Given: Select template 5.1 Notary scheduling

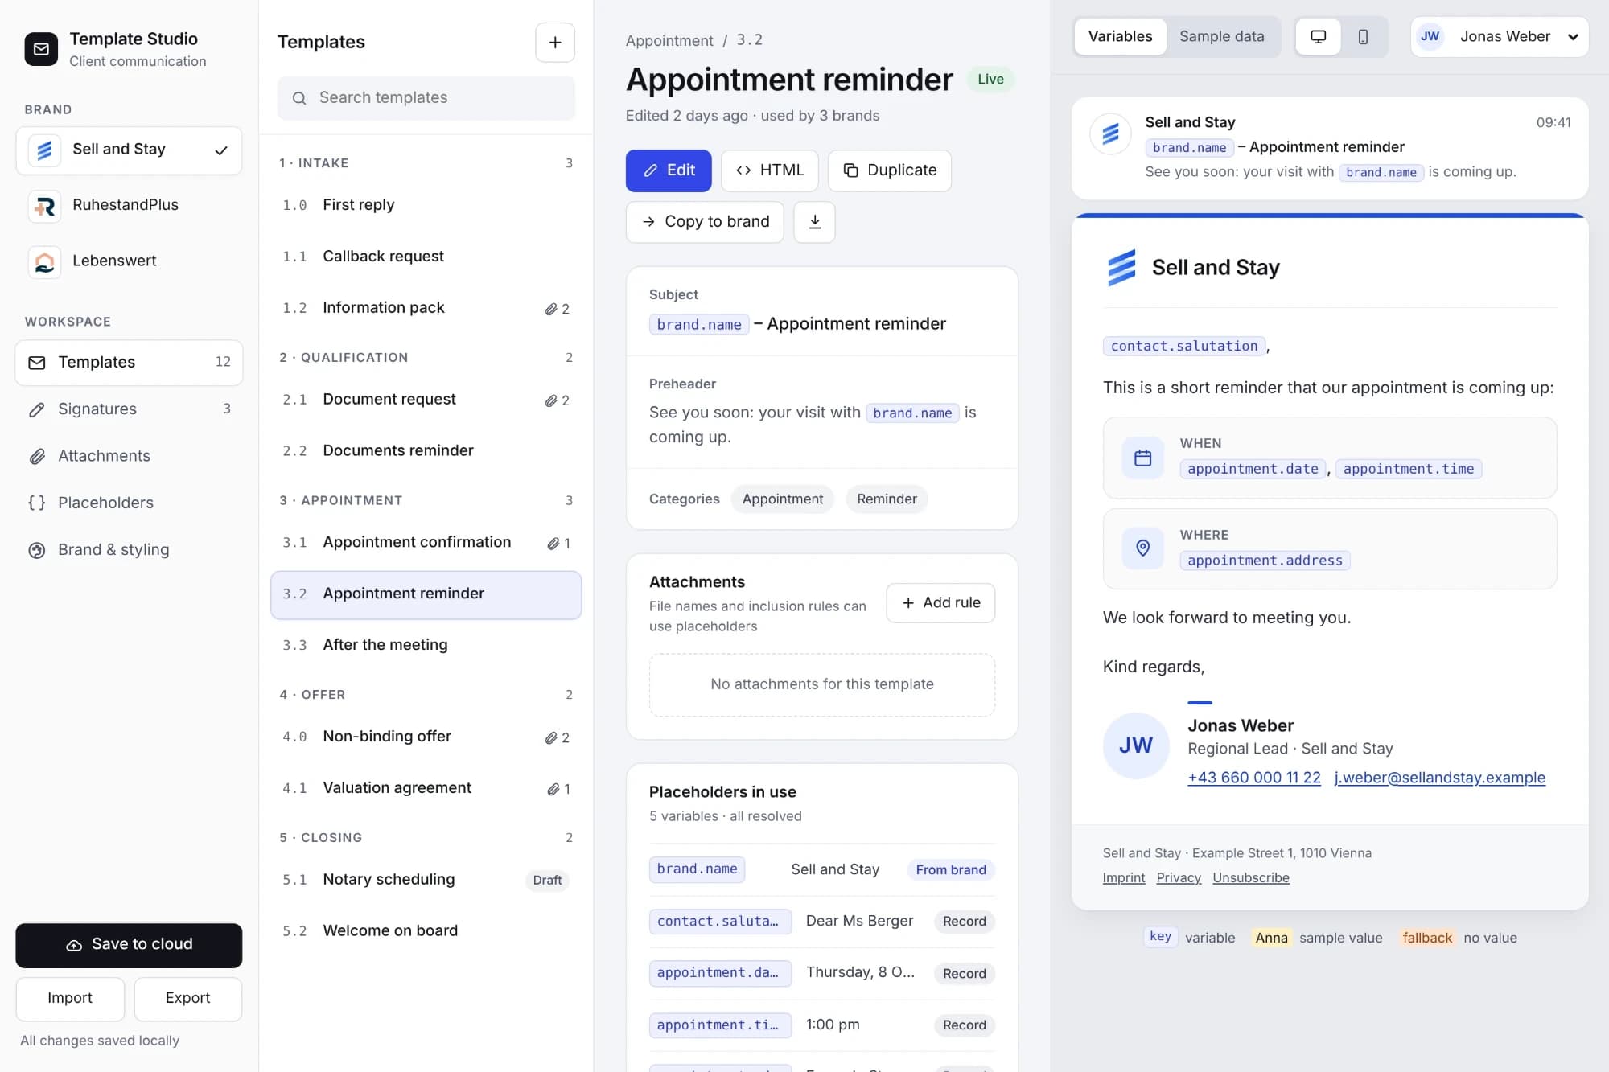Looking at the screenshot, I should point(426,880).
